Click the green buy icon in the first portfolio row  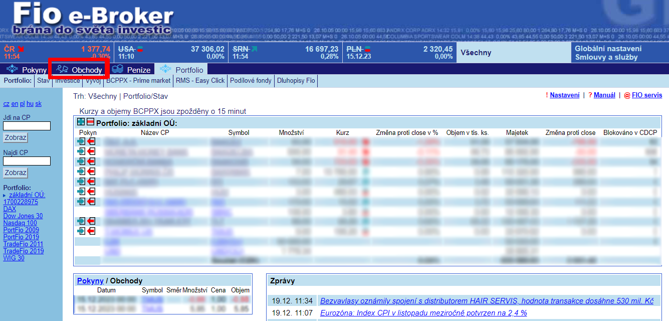click(81, 141)
